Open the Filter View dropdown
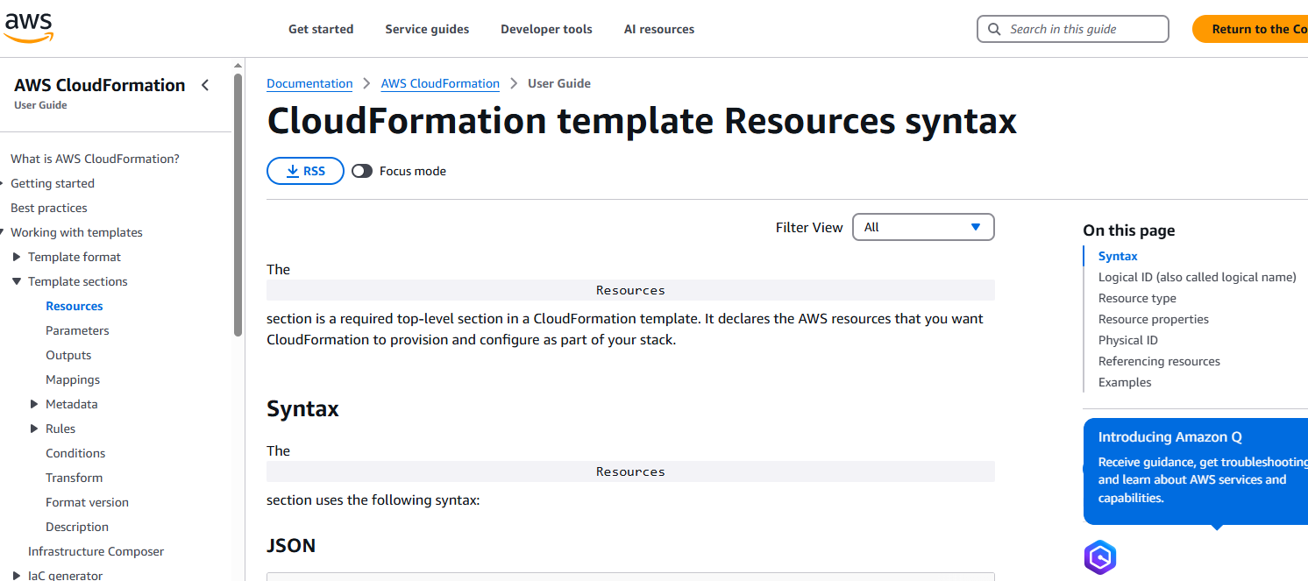1308x581 pixels. coord(923,227)
